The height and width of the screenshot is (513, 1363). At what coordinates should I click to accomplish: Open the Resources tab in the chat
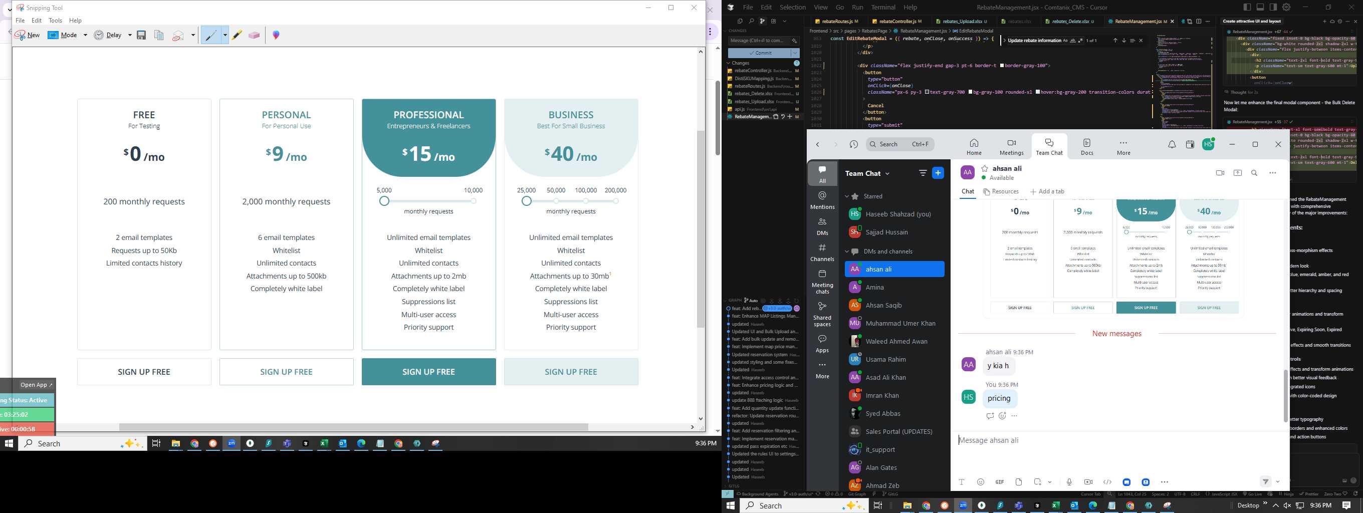[x=1001, y=191]
